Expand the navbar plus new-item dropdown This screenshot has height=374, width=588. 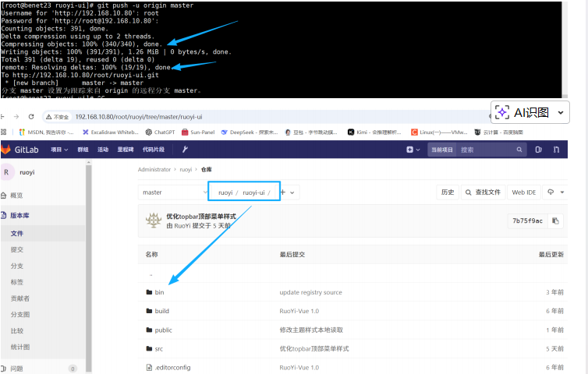click(x=413, y=150)
